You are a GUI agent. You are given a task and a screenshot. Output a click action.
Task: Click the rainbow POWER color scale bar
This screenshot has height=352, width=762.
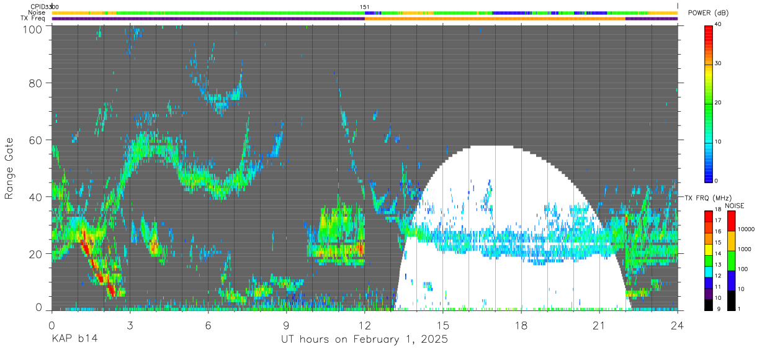[709, 103]
